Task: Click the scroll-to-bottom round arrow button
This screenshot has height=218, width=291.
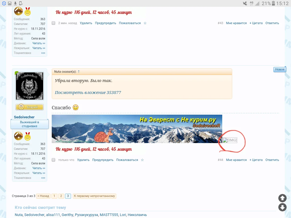Action: coord(282,207)
